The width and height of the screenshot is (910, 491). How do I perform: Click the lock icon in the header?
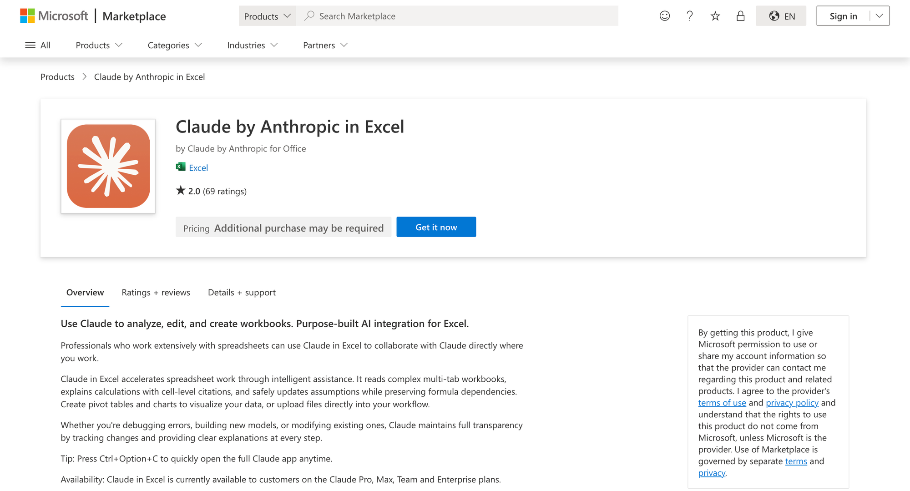coord(740,16)
